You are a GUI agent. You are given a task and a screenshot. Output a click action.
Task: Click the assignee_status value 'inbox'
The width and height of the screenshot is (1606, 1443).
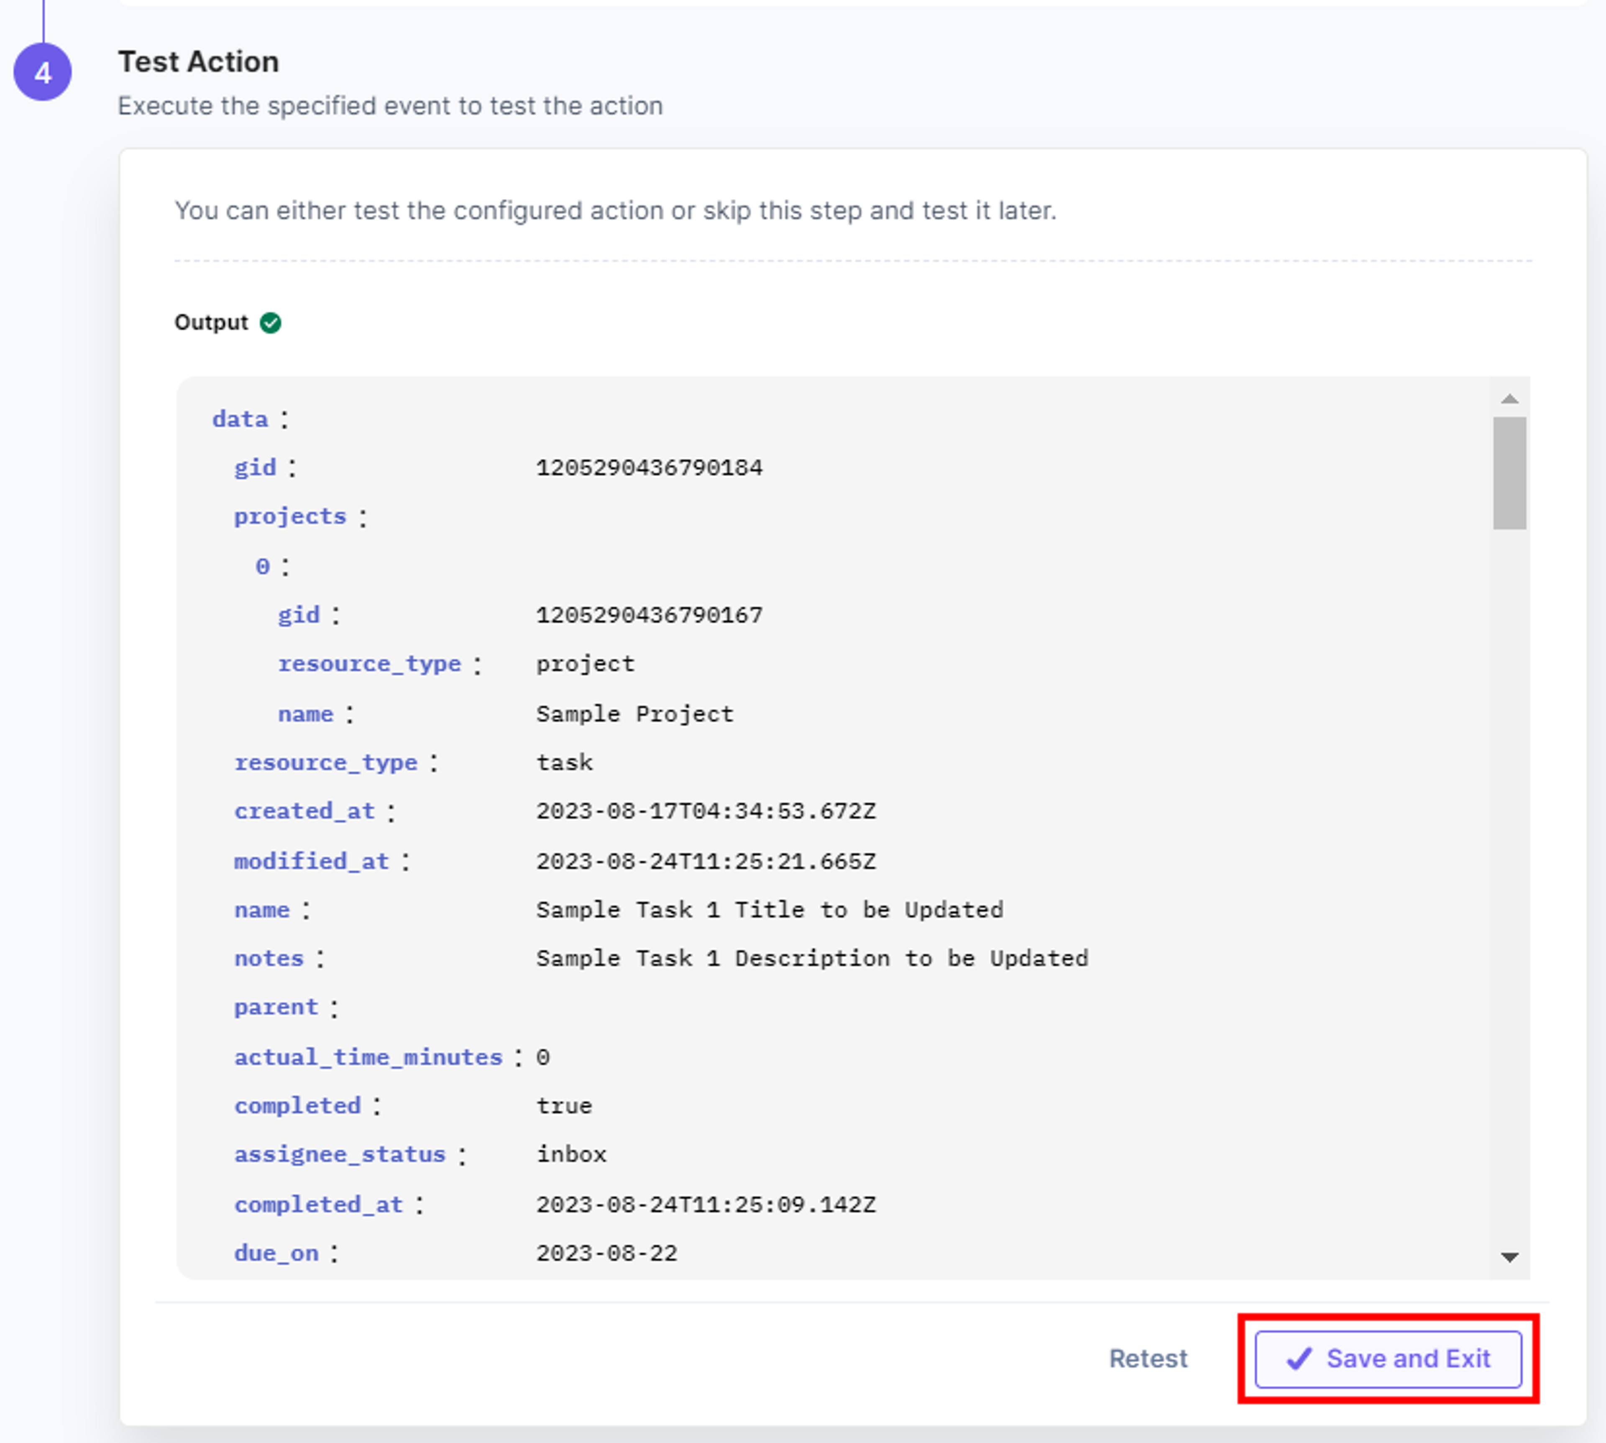point(572,1154)
